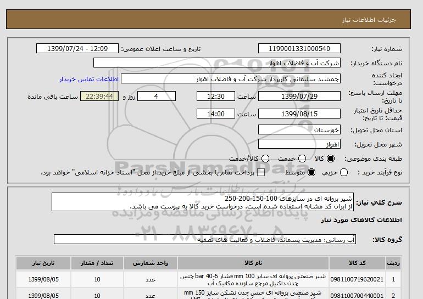Click the کد کالا column header
Viewport: 423px width, 299px height.
357,263
